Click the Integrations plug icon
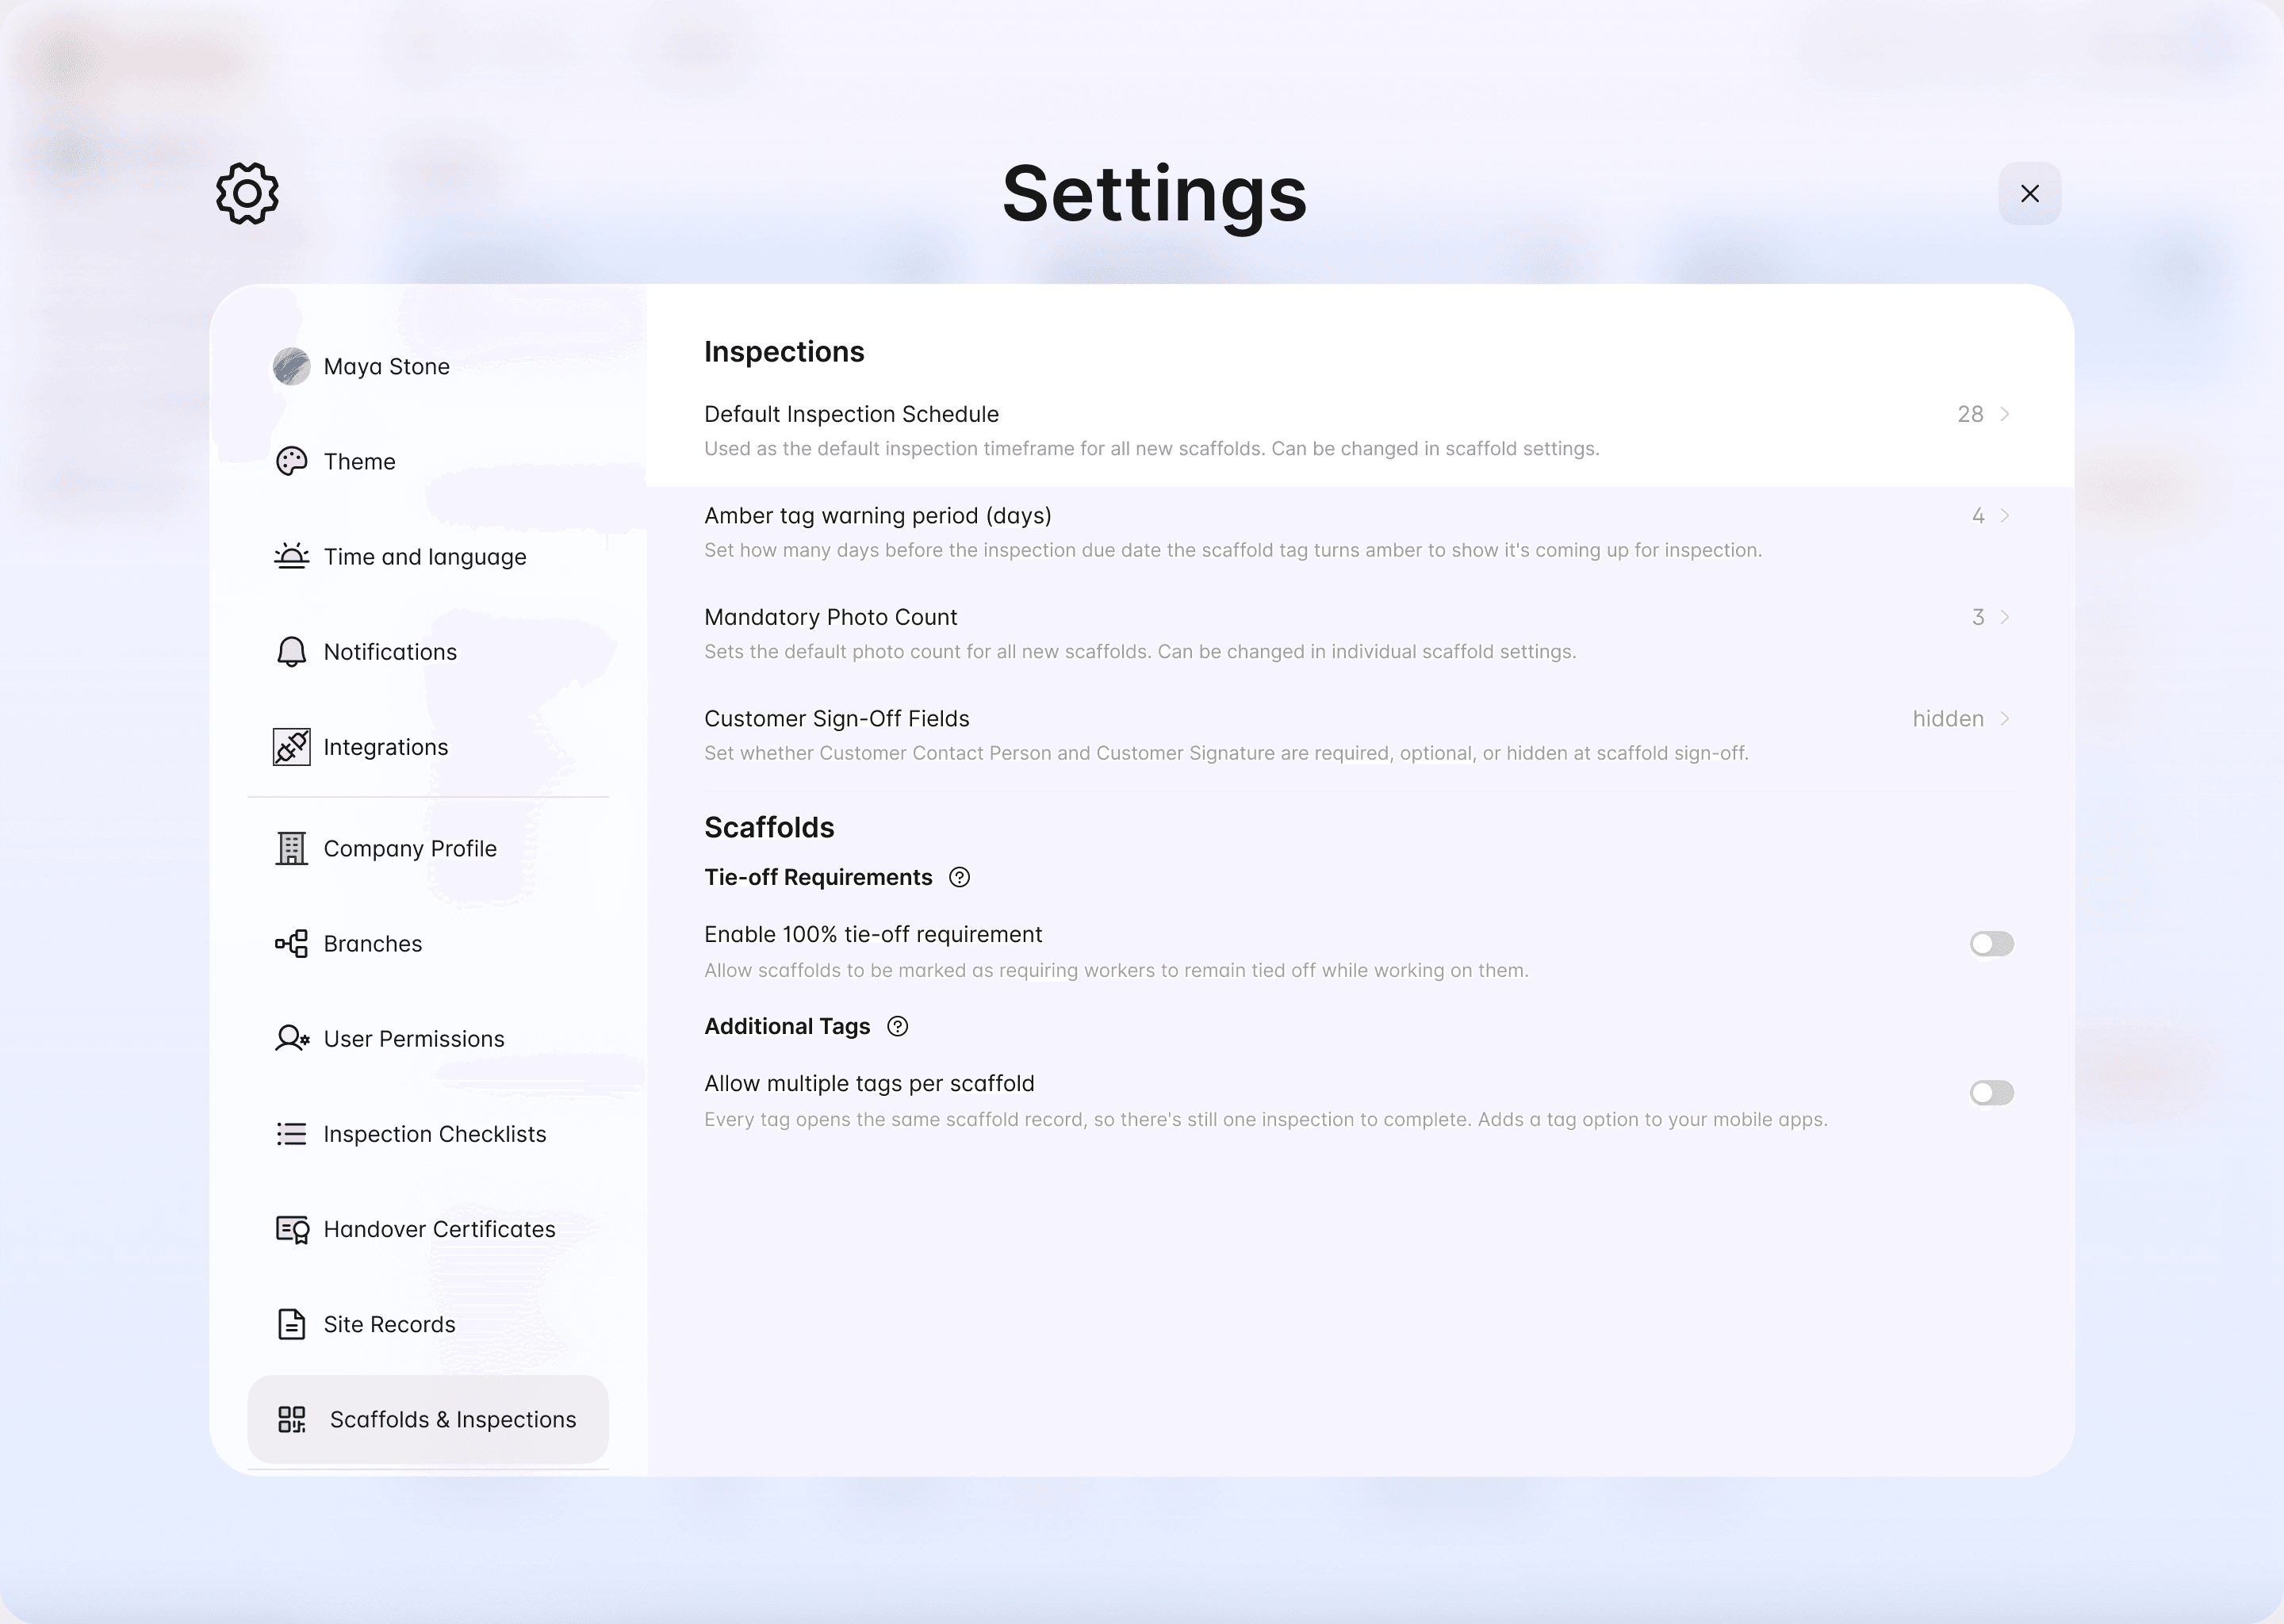The width and height of the screenshot is (2284, 1624). pos(291,747)
